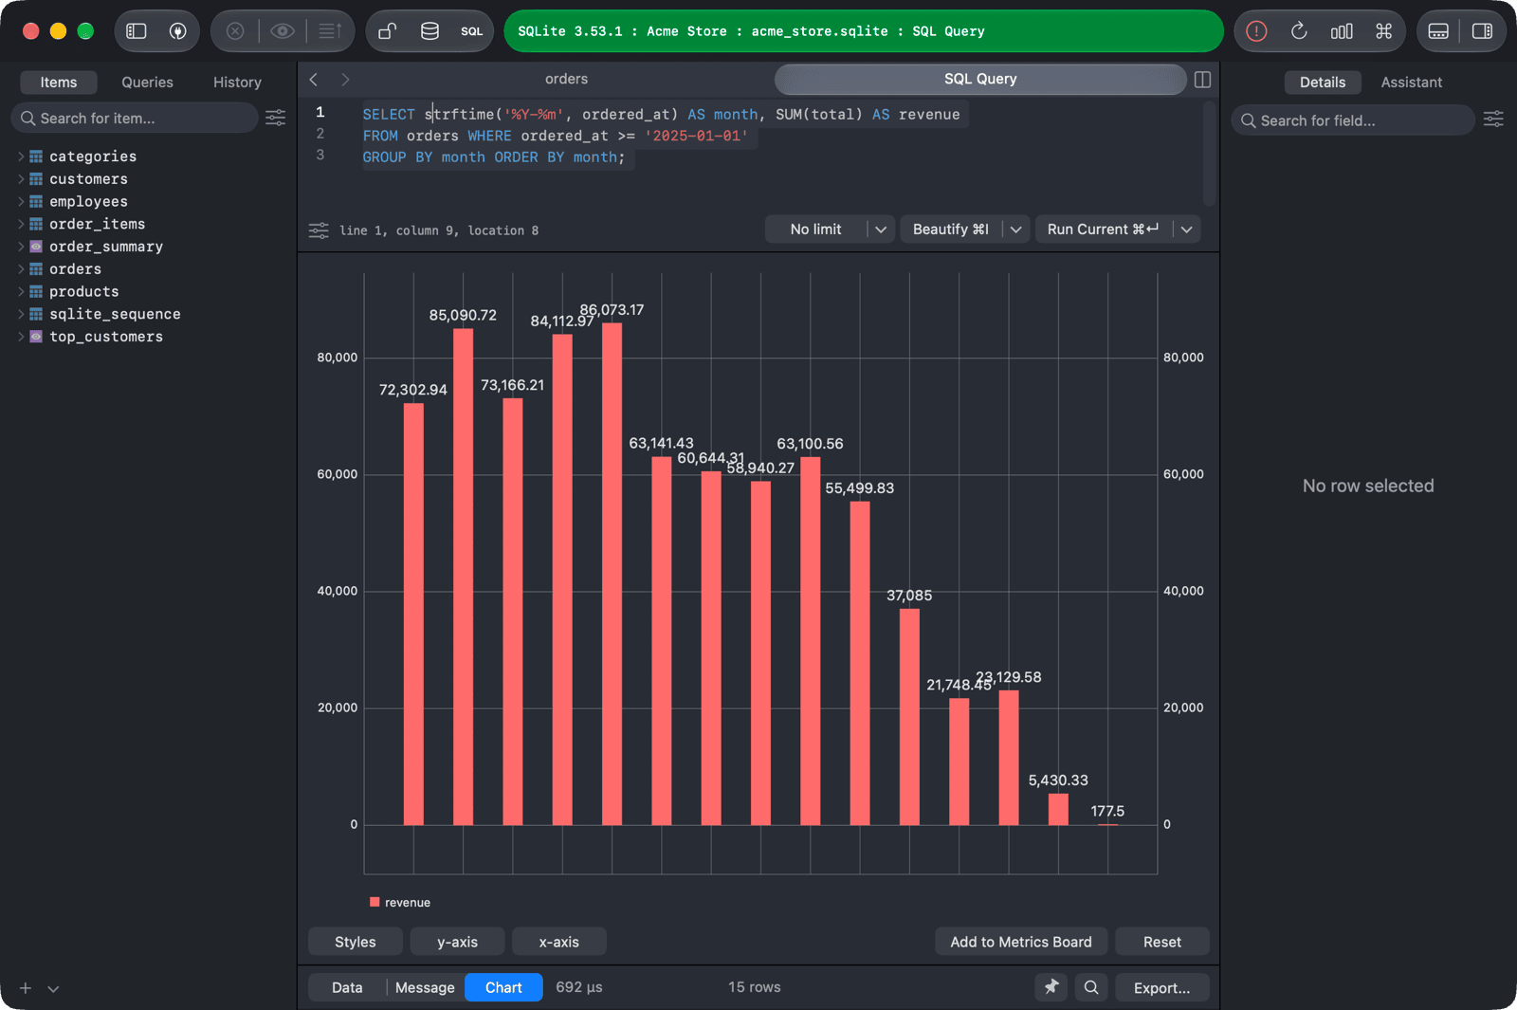
Task: Switch to the Assistant tab
Action: (x=1411, y=83)
